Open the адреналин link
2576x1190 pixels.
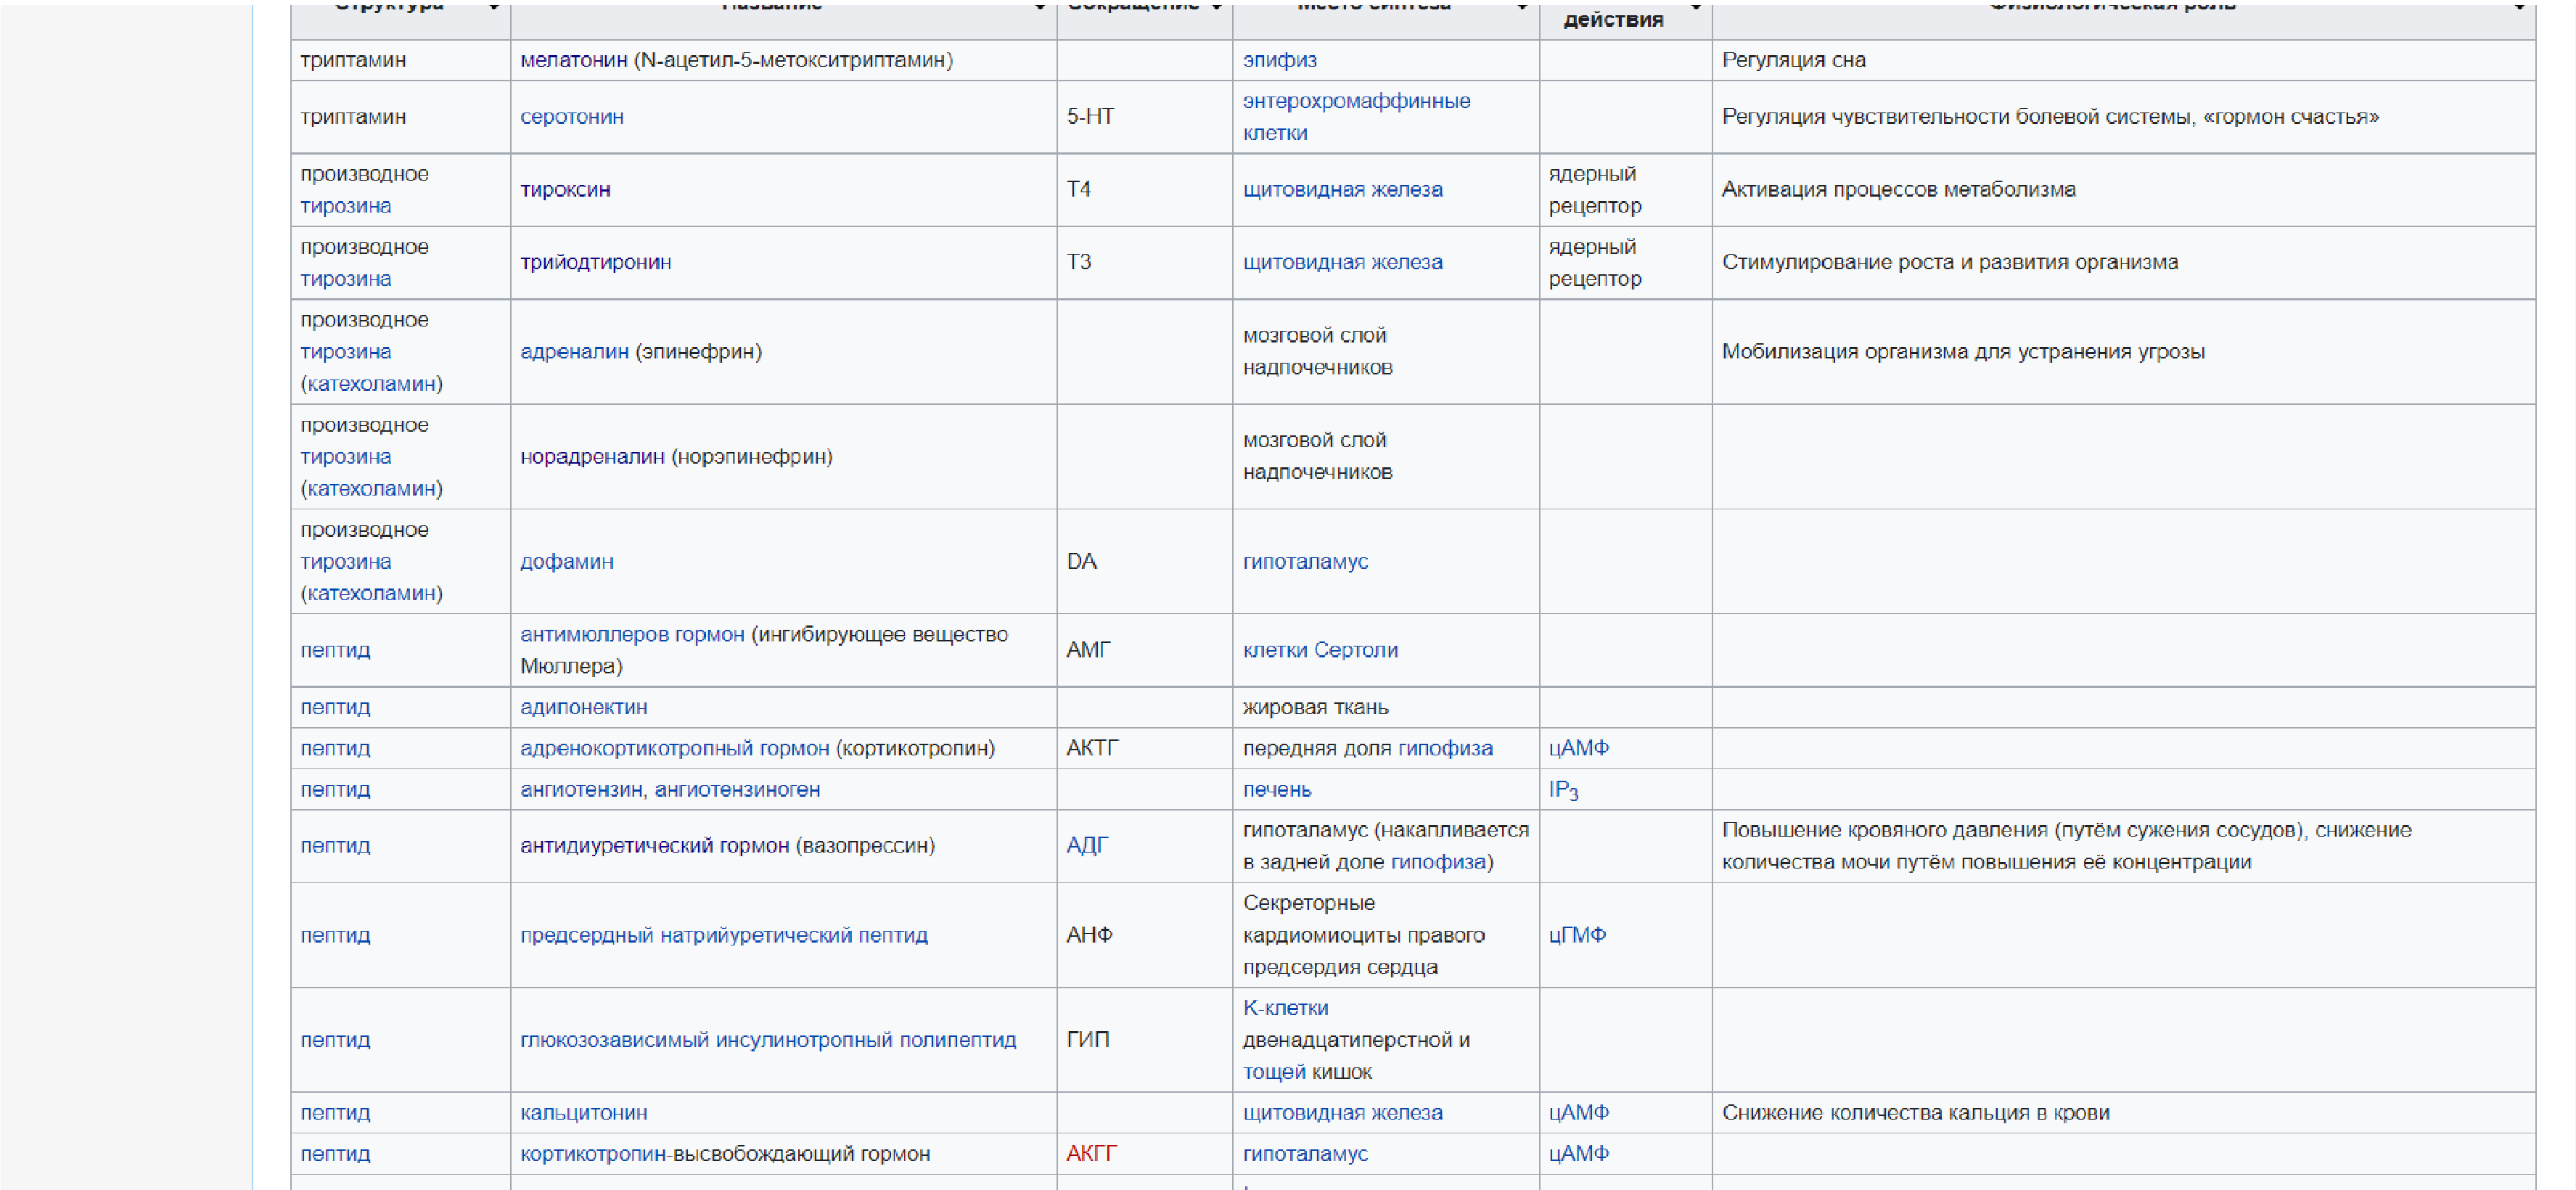574,352
